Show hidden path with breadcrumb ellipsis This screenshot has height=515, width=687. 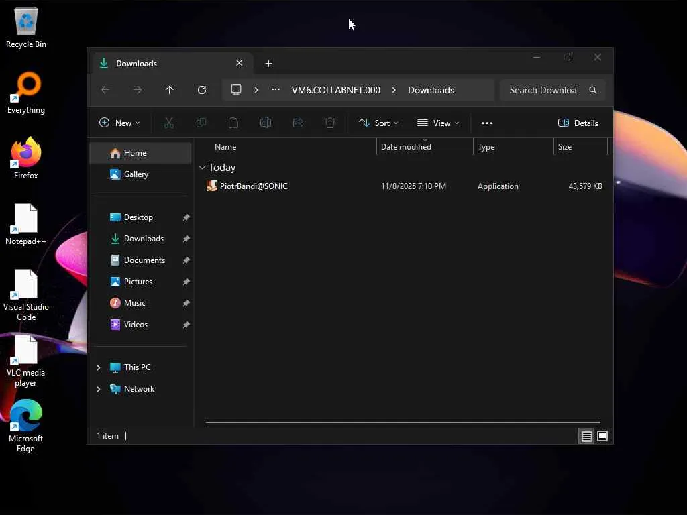click(x=275, y=90)
